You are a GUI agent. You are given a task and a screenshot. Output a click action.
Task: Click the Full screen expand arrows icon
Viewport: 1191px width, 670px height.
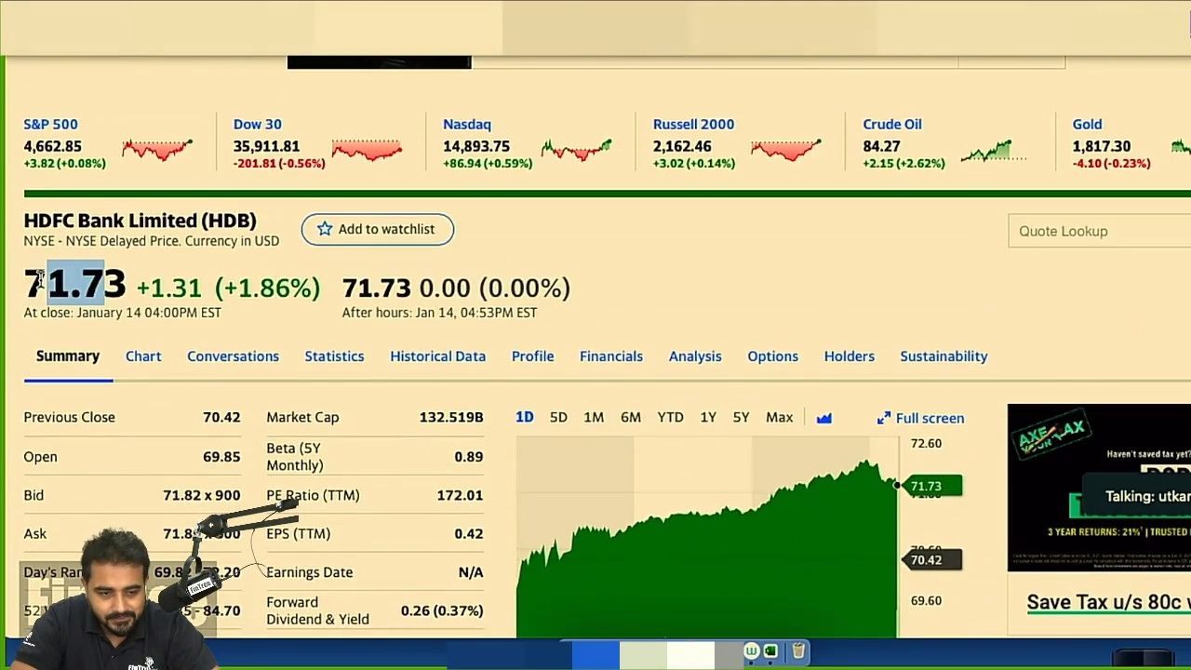pyautogui.click(x=883, y=419)
